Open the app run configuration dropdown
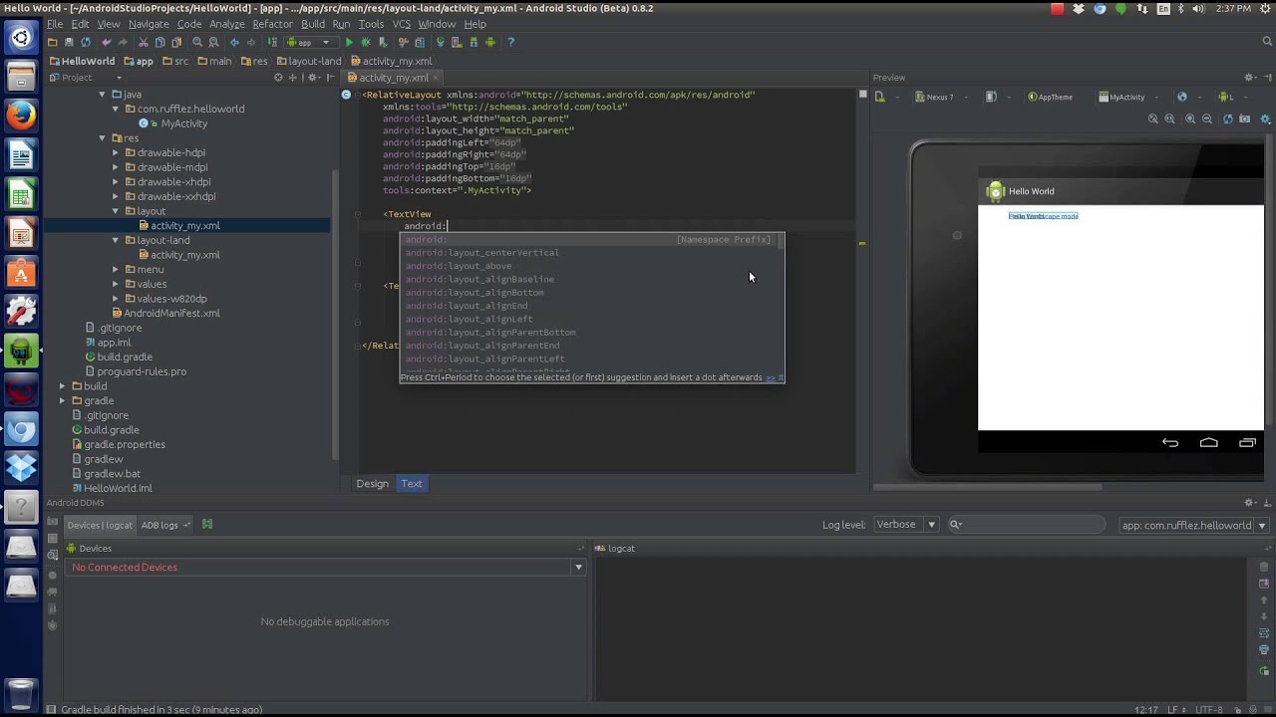 click(311, 42)
